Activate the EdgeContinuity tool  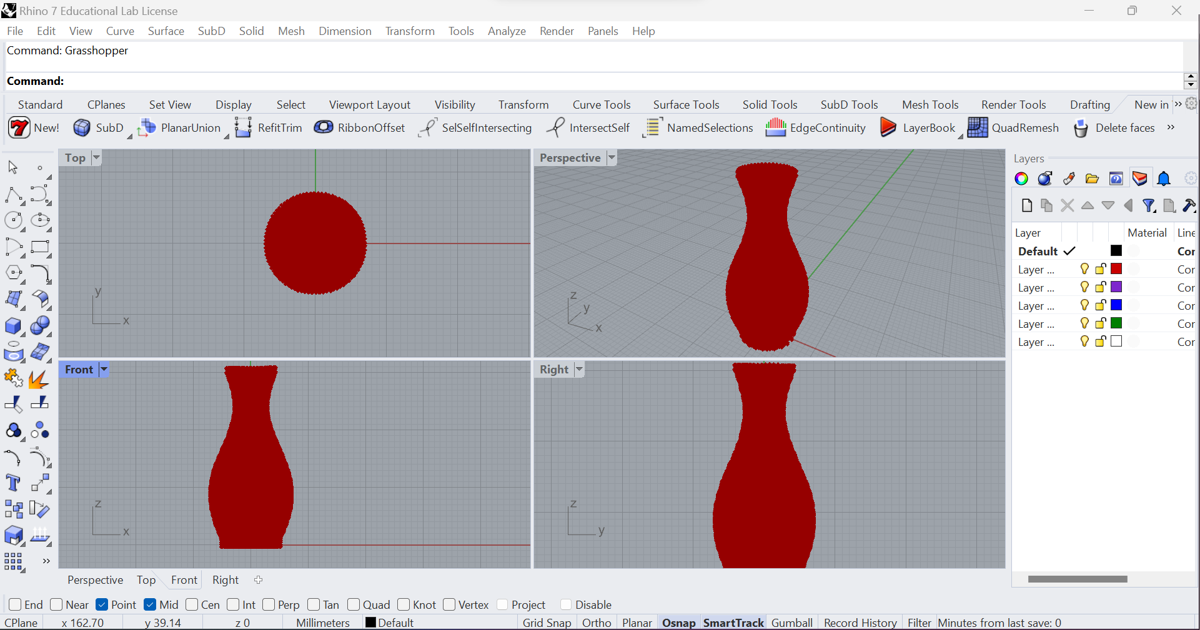click(815, 127)
